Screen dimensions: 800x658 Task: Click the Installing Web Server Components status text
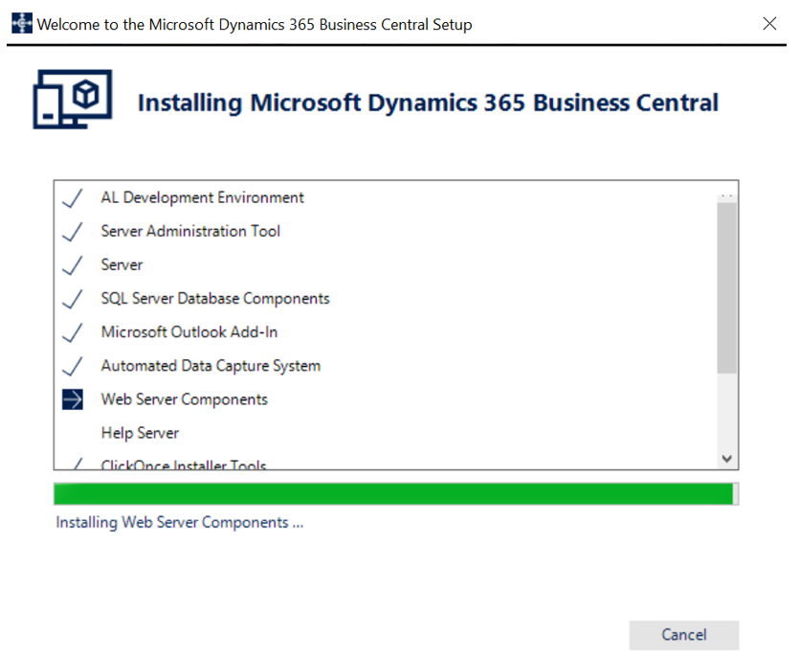(x=179, y=523)
